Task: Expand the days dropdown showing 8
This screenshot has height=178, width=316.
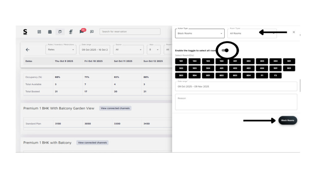Action: tap(154, 49)
